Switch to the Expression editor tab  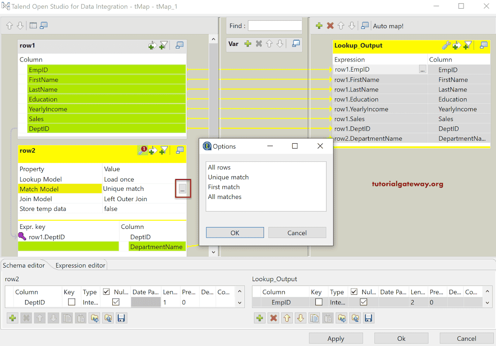pos(80,265)
